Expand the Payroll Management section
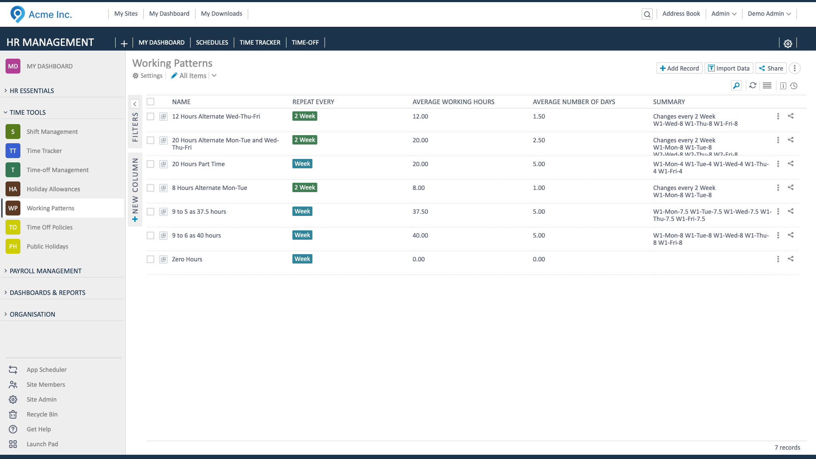 click(x=45, y=271)
